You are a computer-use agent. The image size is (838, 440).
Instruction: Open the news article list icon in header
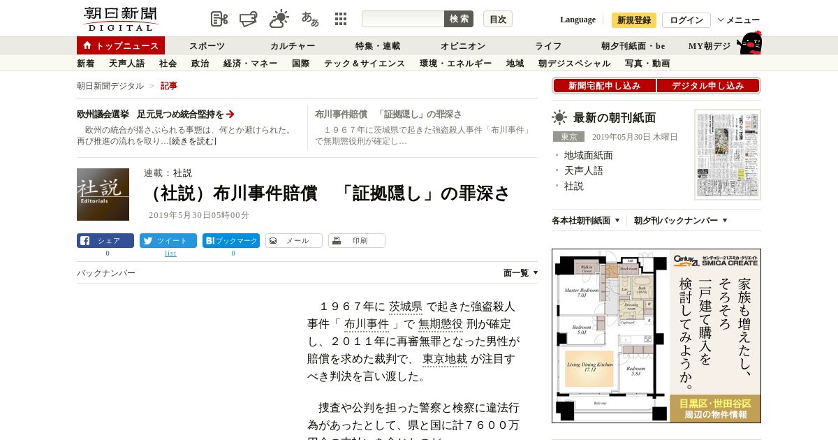(219, 19)
